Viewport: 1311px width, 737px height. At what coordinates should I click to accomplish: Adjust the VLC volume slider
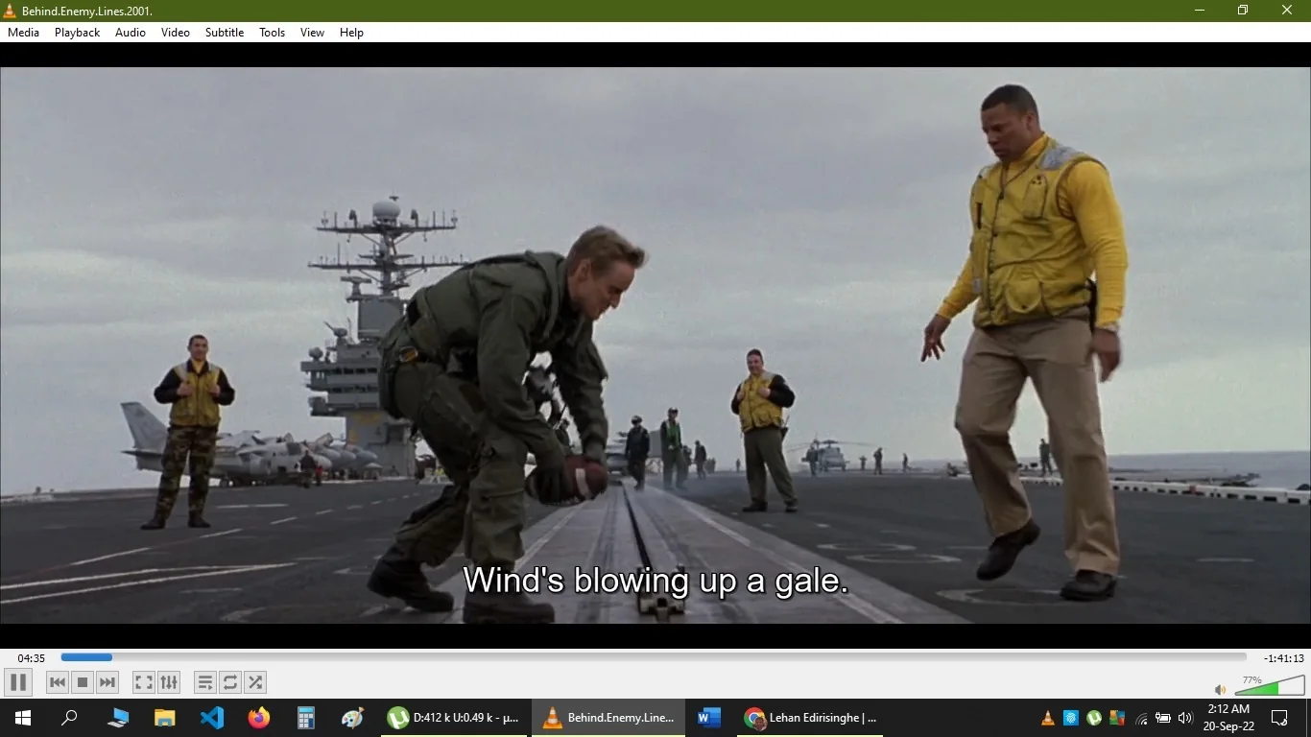point(1270,685)
